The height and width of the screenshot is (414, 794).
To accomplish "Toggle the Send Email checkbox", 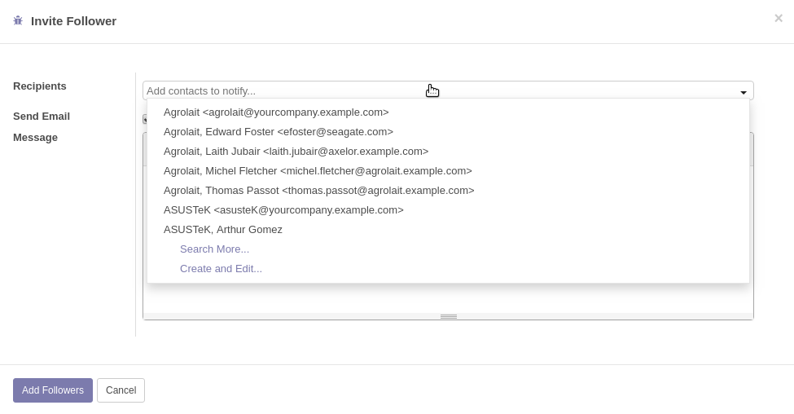I will 145,119.
